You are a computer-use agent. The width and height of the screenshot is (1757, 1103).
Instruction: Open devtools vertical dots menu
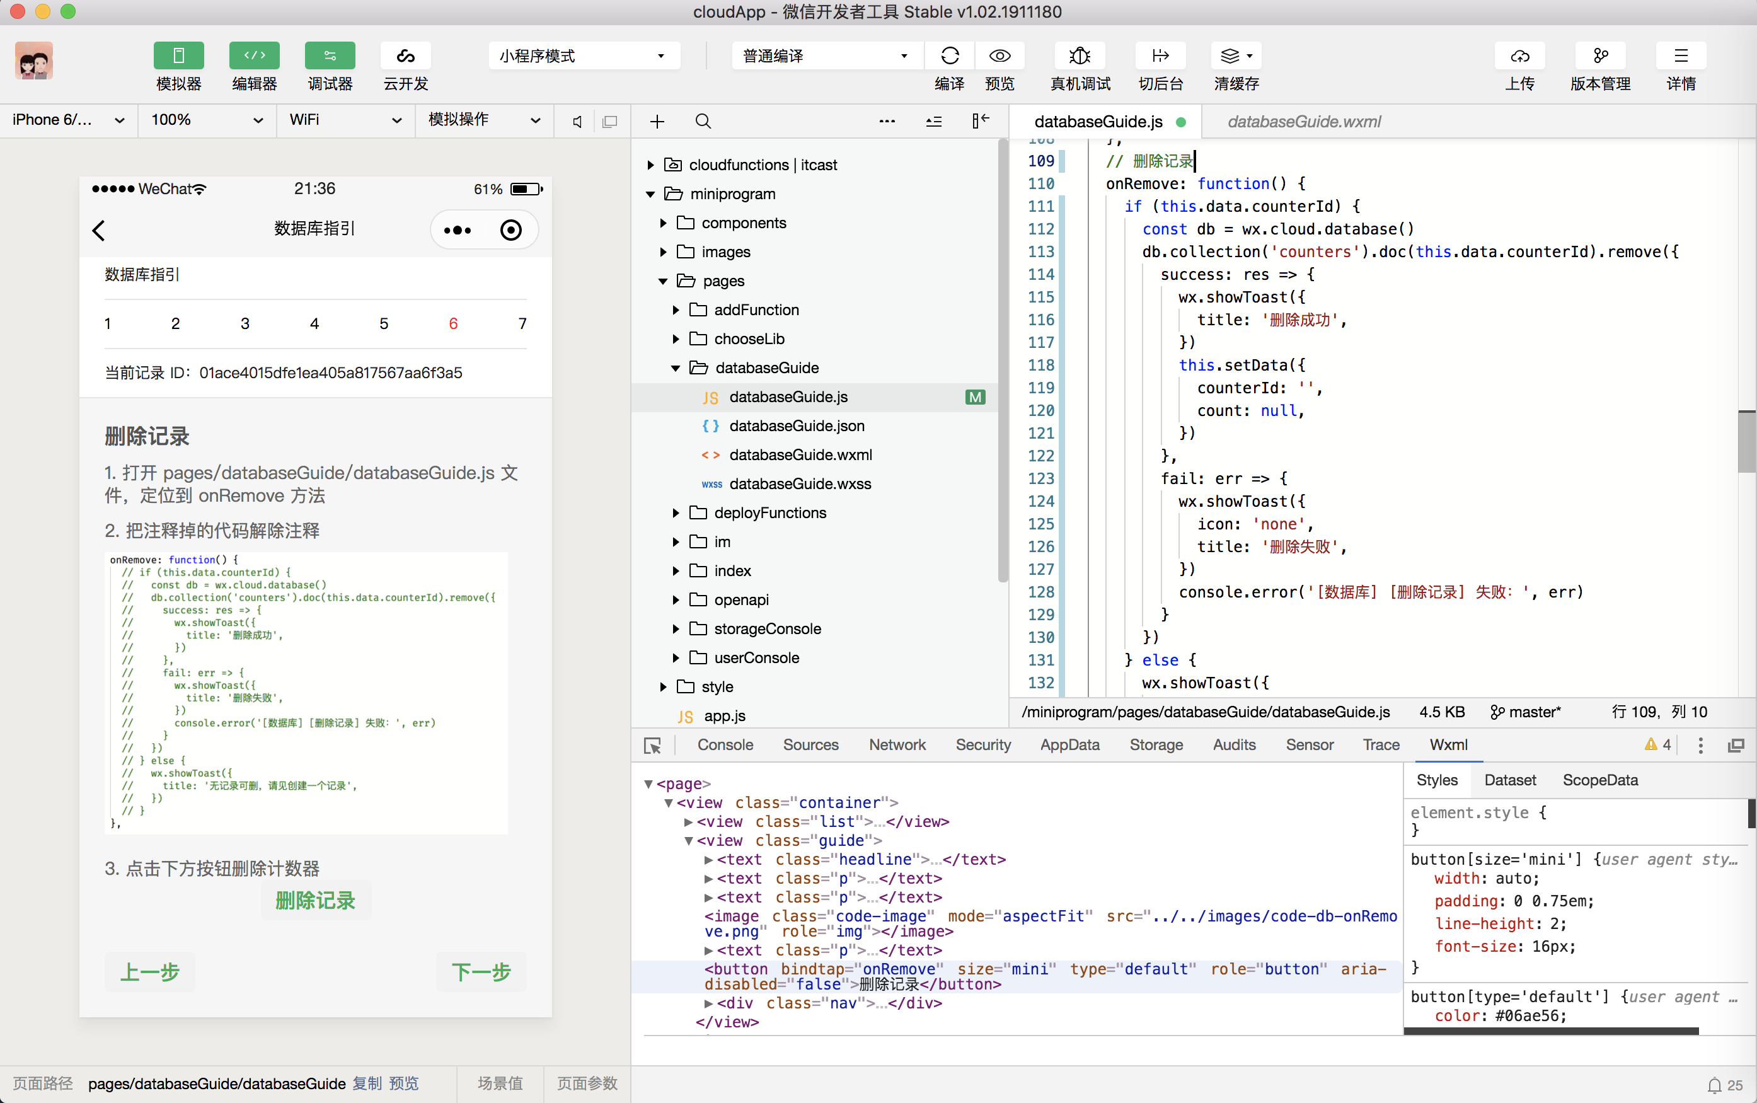1701,745
